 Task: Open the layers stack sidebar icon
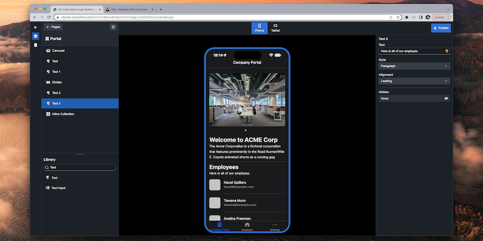(35, 36)
